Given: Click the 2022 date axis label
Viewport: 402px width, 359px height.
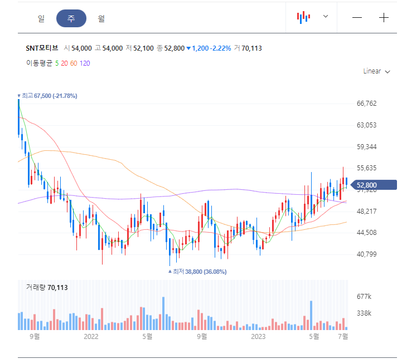Looking at the screenshot, I should pyautogui.click(x=91, y=336).
